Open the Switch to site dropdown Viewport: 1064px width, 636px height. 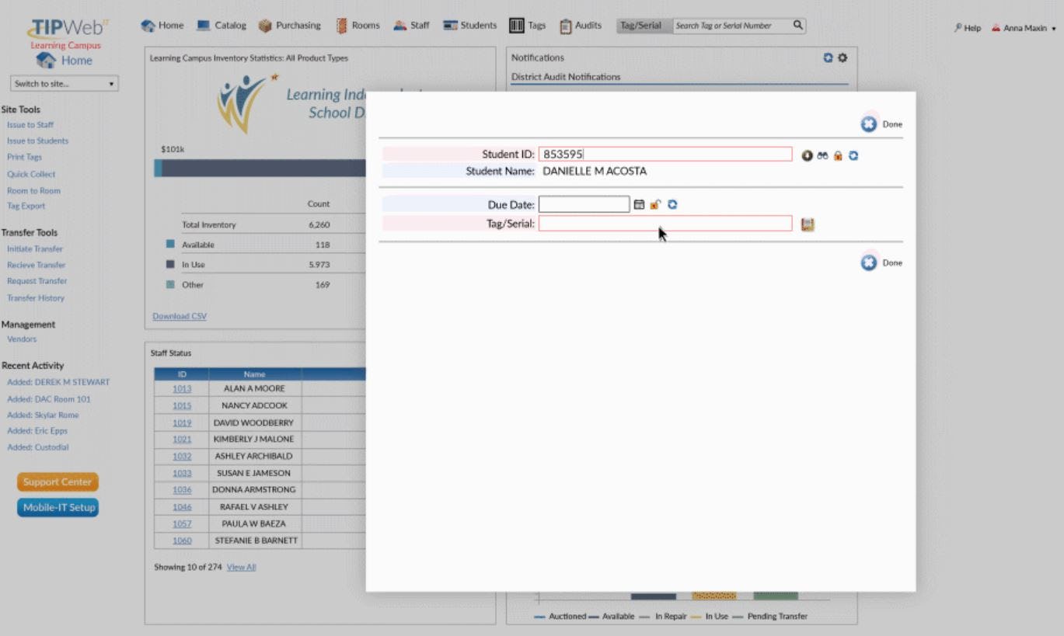click(x=64, y=83)
